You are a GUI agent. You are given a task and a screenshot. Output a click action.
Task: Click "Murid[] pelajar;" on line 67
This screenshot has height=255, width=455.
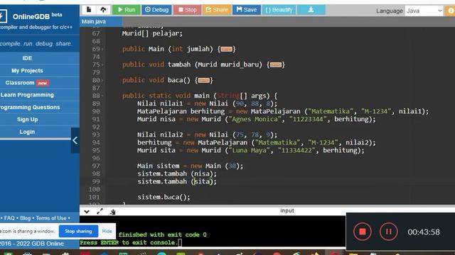tap(152, 33)
